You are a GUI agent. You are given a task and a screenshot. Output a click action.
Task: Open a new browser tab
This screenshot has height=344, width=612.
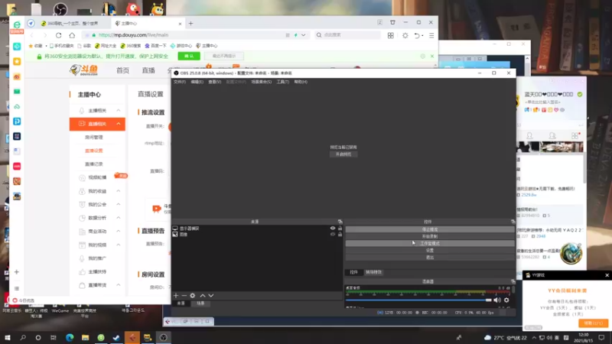[x=190, y=24]
